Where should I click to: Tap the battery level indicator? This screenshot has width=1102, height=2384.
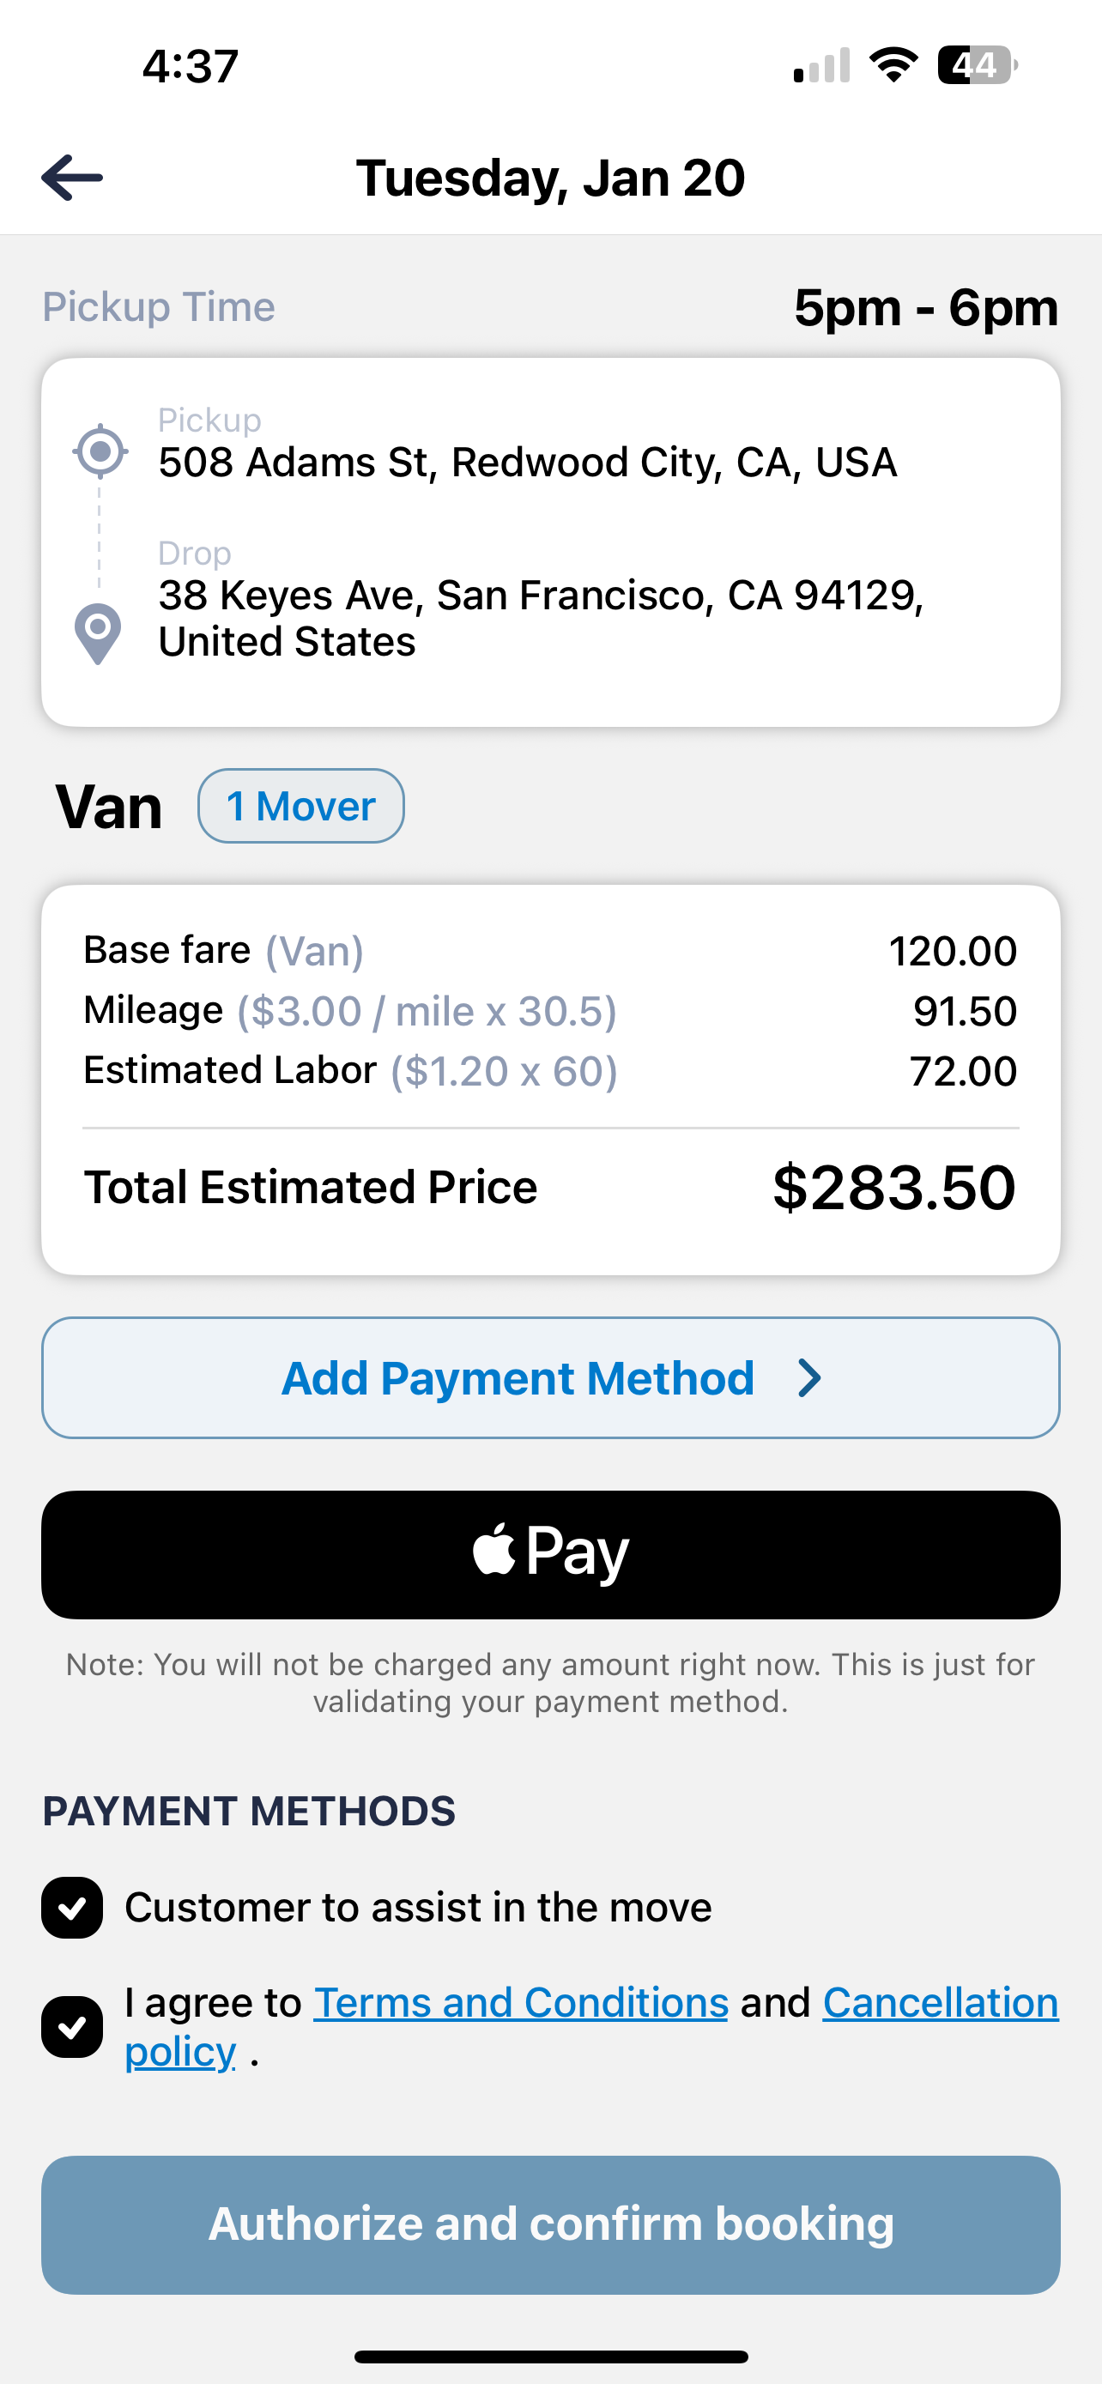pyautogui.click(x=977, y=64)
